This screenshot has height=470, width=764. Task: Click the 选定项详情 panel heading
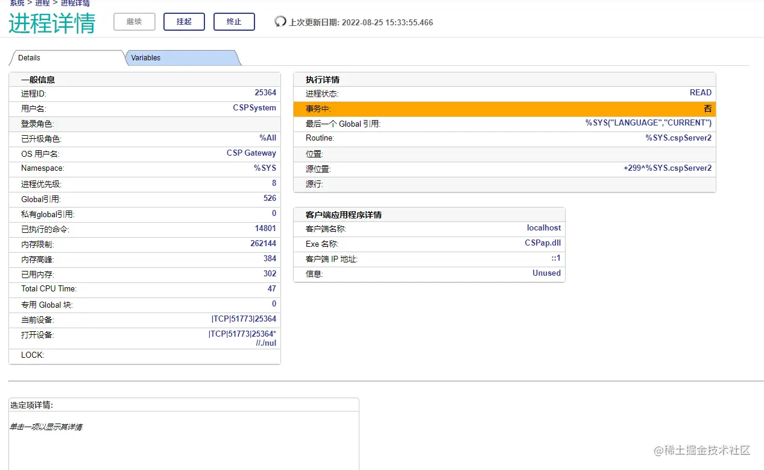[32, 405]
